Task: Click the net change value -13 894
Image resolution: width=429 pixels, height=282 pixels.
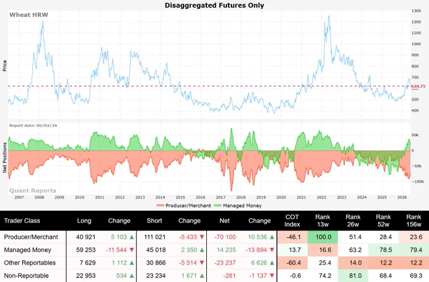Action: click(x=257, y=250)
